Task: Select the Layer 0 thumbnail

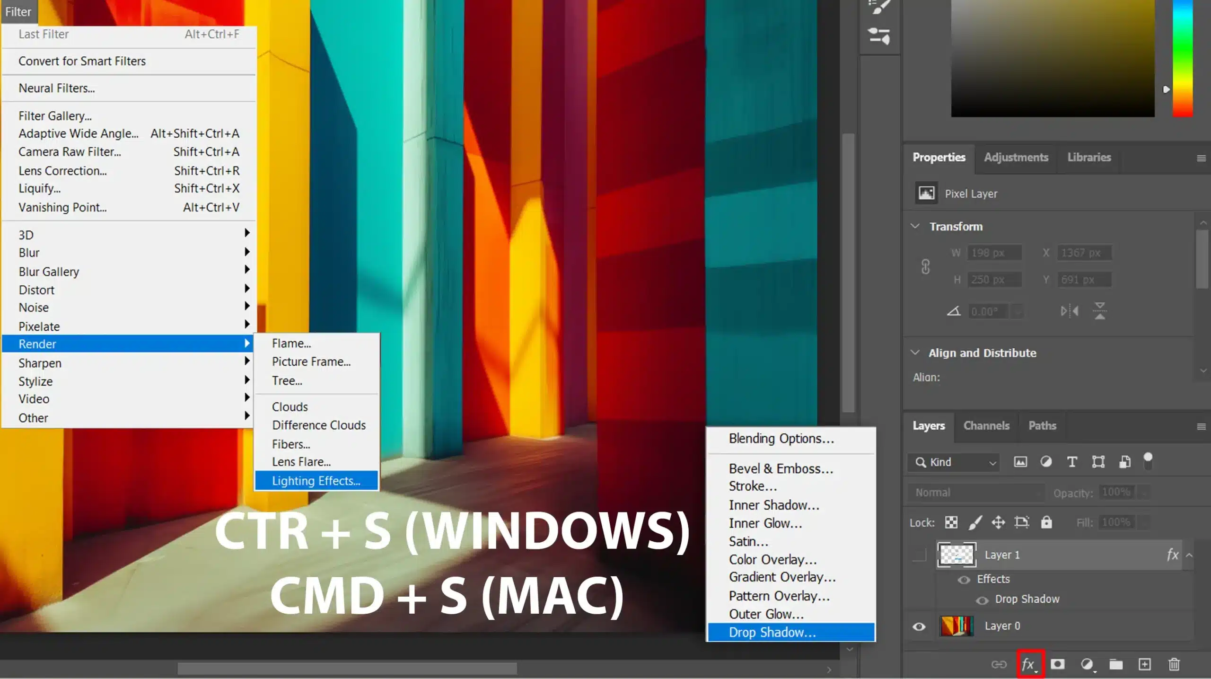Action: coord(957,626)
